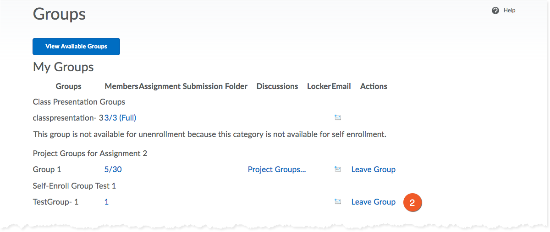Select the Project Groups for Assignment 2 category
The image size is (550, 232).
[x=90, y=153]
